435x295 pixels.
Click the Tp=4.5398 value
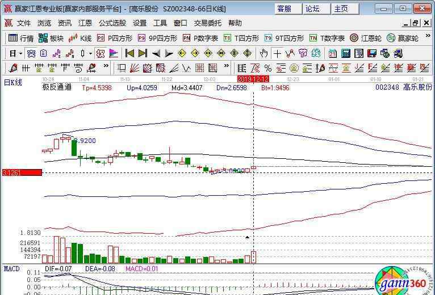point(97,88)
